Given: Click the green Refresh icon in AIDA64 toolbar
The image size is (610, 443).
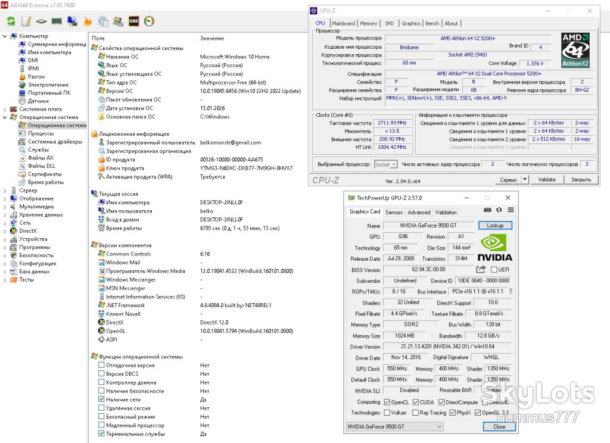Looking at the screenshot, I should (11, 21).
